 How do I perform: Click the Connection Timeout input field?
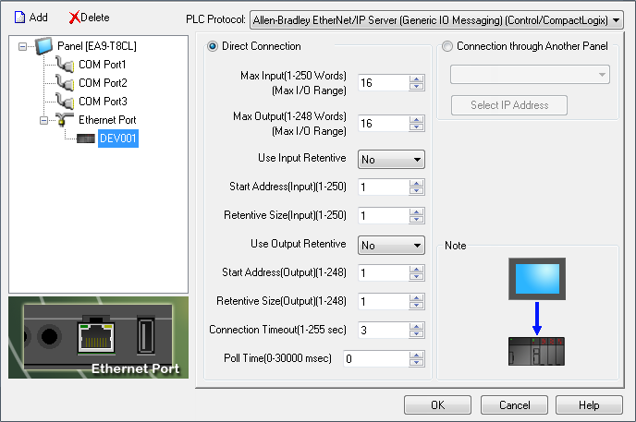point(382,331)
